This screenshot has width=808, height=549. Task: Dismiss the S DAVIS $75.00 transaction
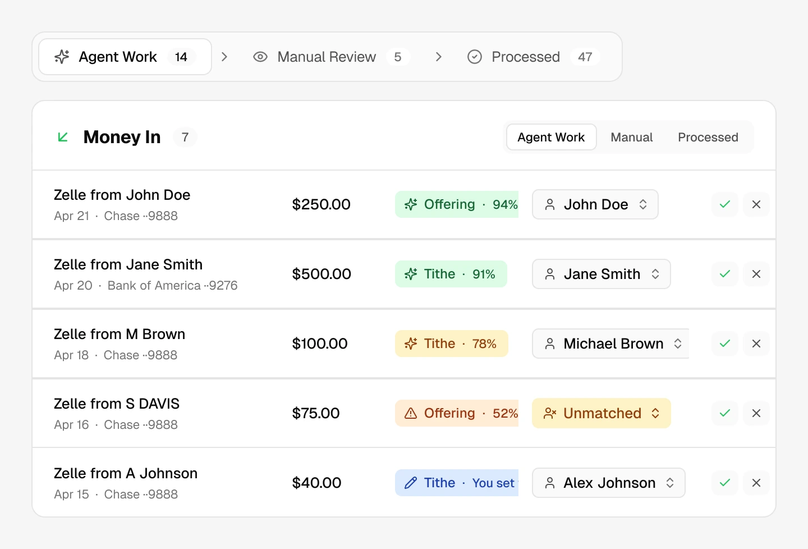[756, 413]
